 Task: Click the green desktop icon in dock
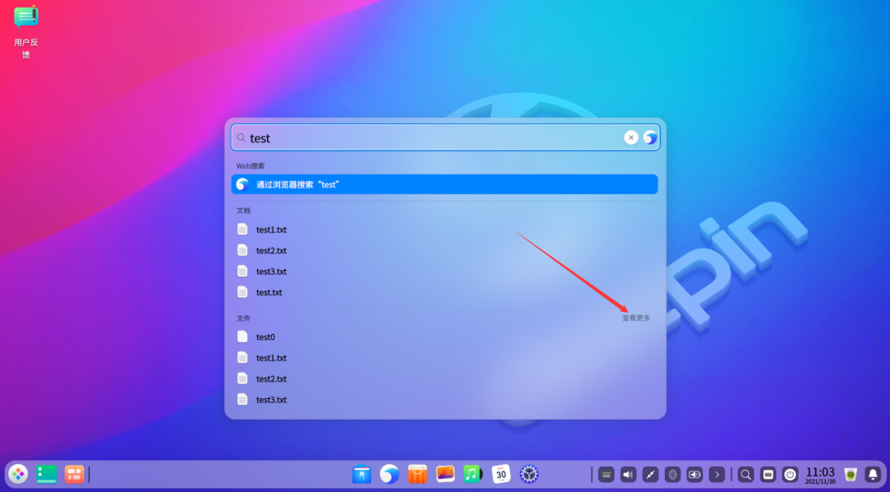pos(46,474)
